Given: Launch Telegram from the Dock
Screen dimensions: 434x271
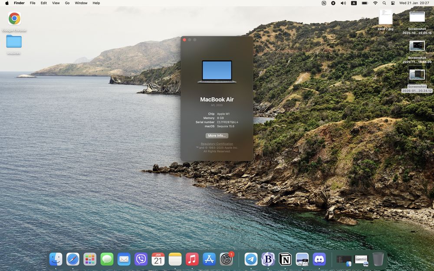Looking at the screenshot, I should (x=251, y=259).
